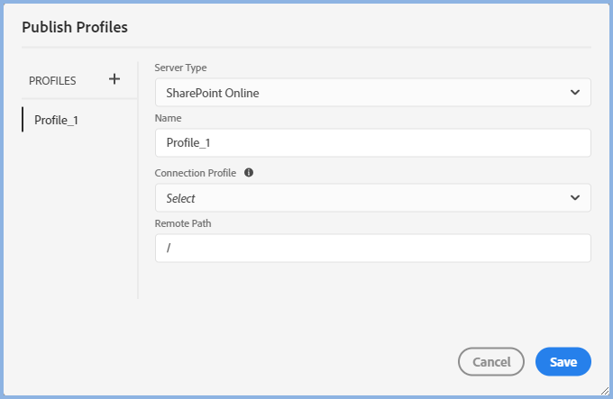Save the publish profile

563,361
